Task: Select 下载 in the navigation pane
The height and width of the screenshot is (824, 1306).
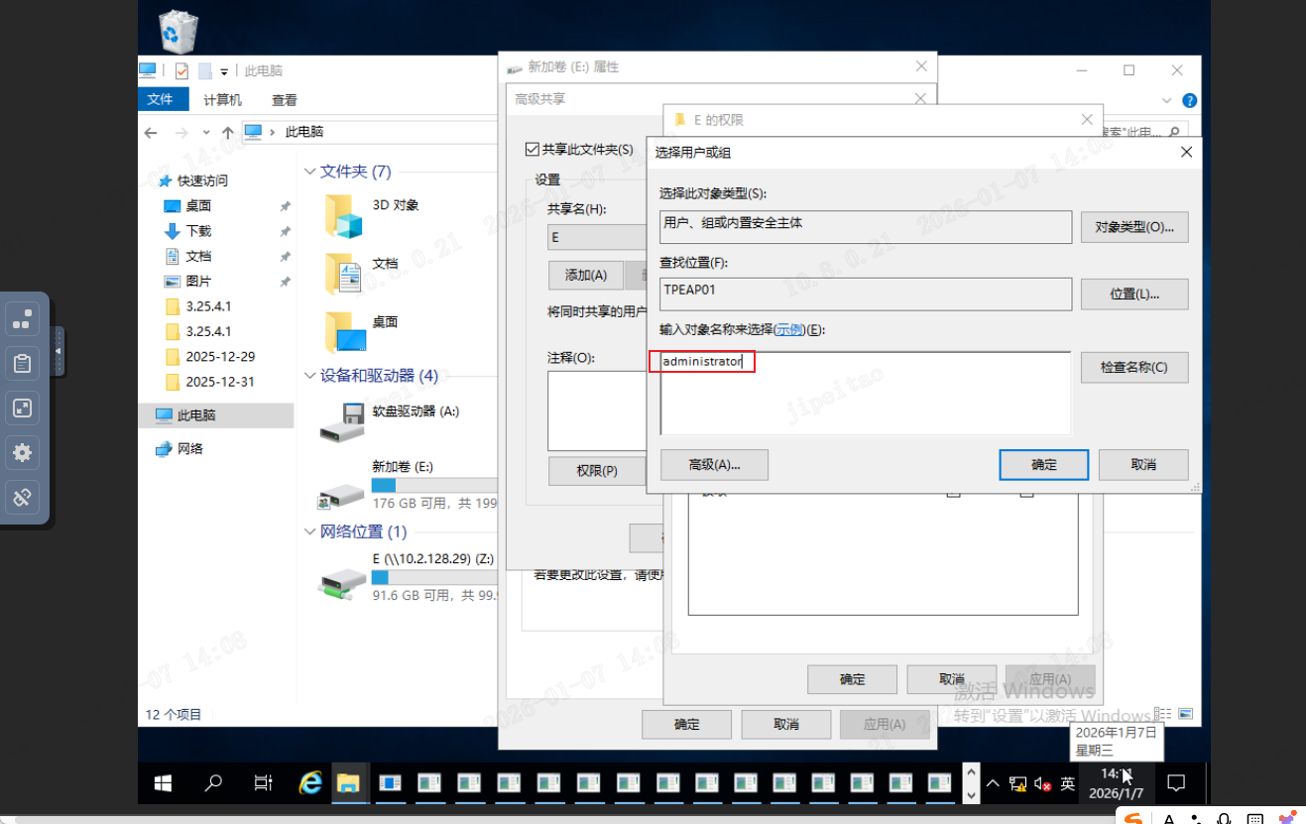Action: (198, 231)
